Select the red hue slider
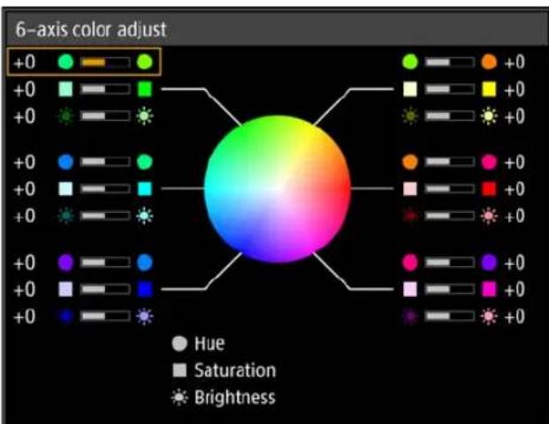549x424 pixels. (450, 162)
